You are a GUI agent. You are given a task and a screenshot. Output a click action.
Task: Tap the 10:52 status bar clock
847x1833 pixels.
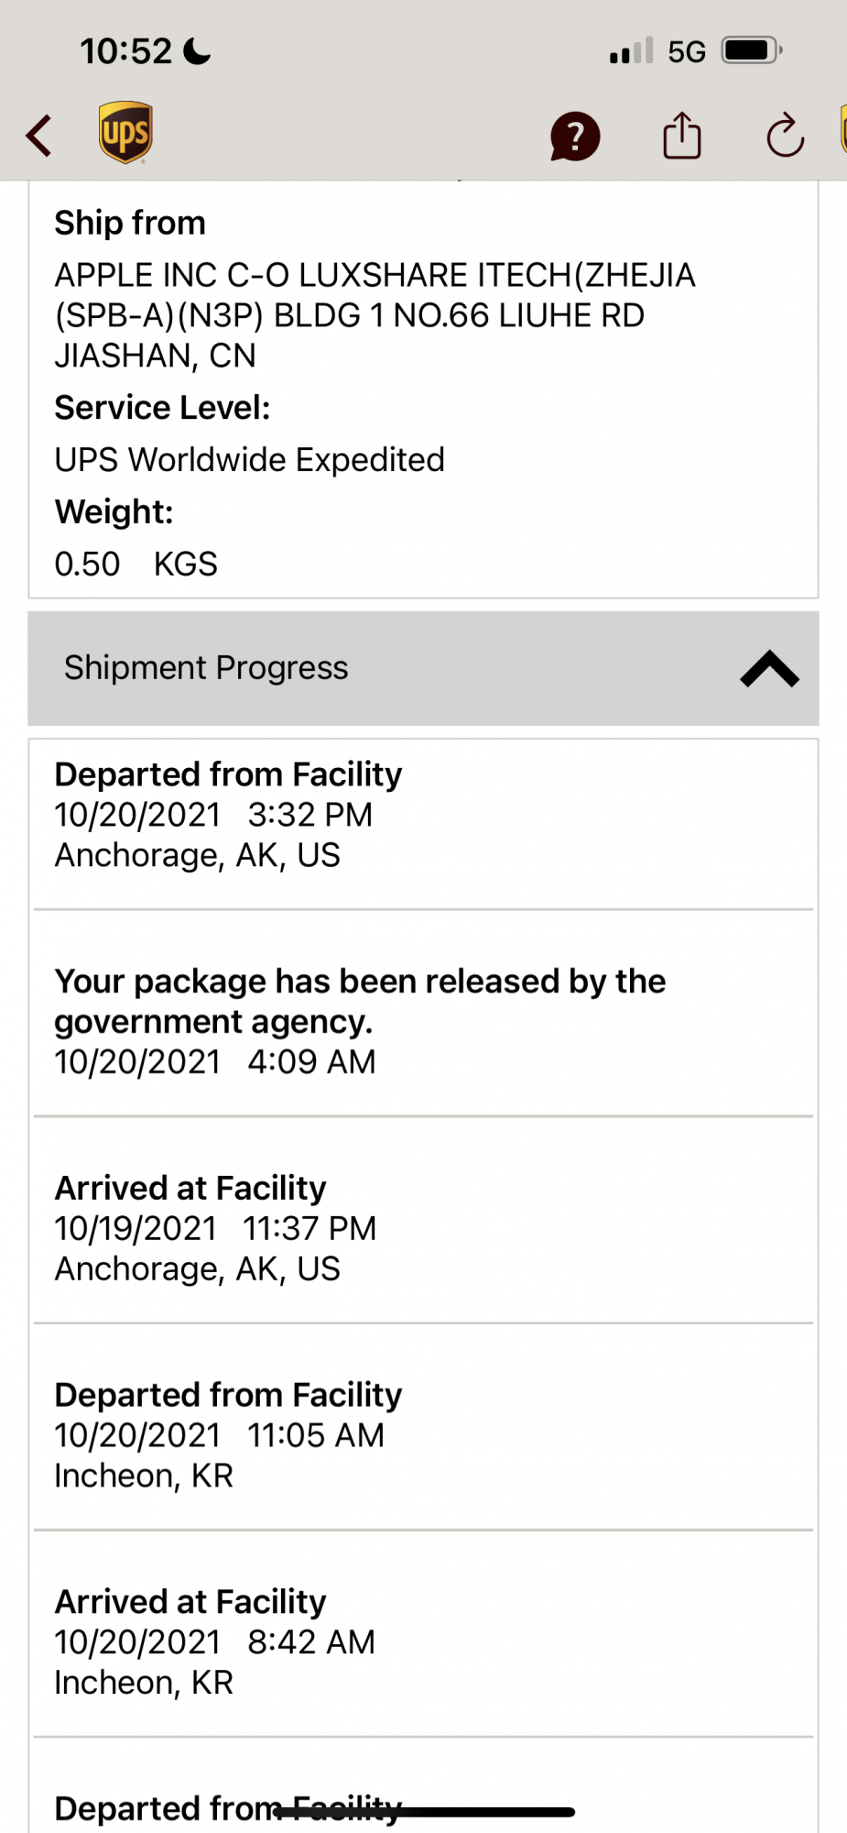pos(125,51)
